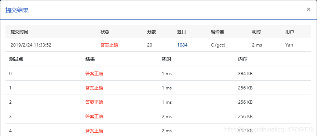This screenshot has height=136, width=317.
Task: Click the 1 ms time for test point 1
Action: [x=167, y=88]
